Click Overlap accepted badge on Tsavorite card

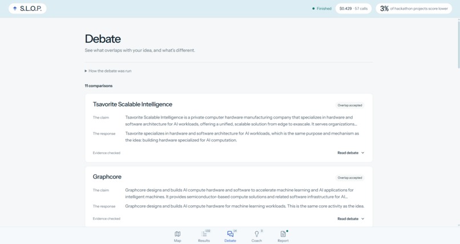(350, 105)
